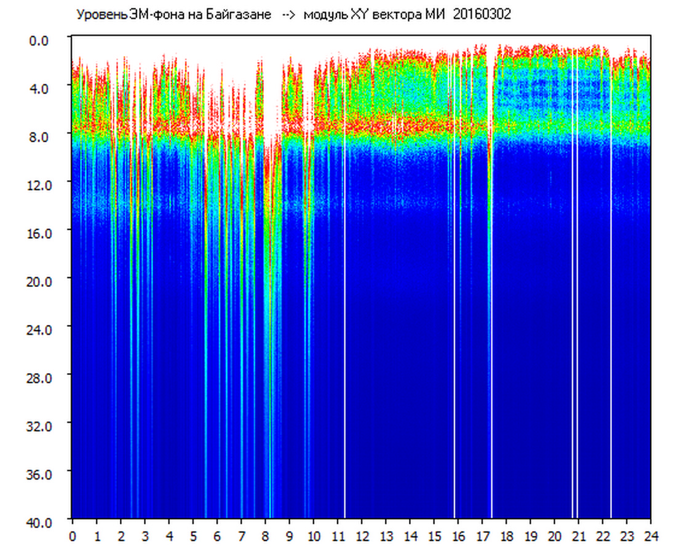
Task: Click the hour 0 label on x-axis
Action: click(73, 536)
